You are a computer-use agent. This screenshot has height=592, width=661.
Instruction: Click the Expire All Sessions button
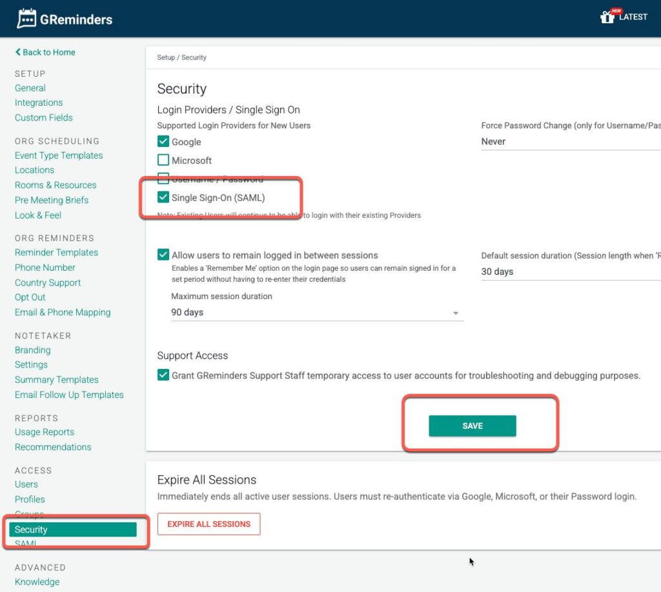tap(208, 524)
